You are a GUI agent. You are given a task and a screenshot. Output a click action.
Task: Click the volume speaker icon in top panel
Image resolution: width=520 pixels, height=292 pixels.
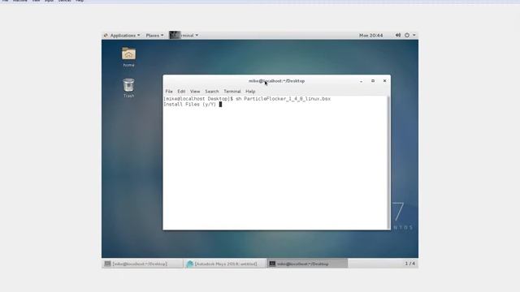(398, 35)
